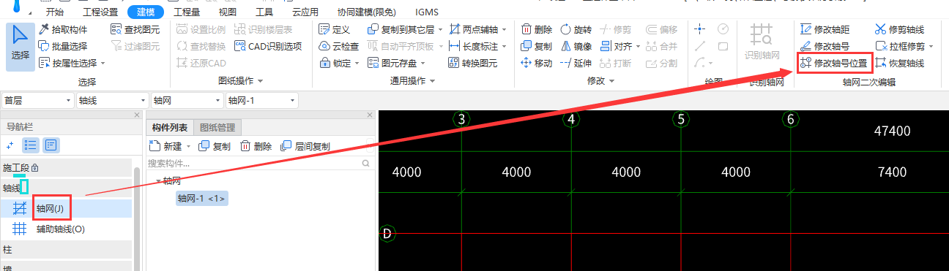This screenshot has width=949, height=271.
Task: Select the 移动 move tool
Action: pyautogui.click(x=536, y=63)
